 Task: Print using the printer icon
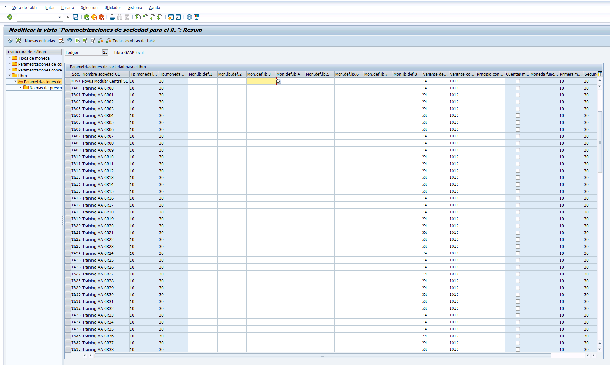[112, 17]
